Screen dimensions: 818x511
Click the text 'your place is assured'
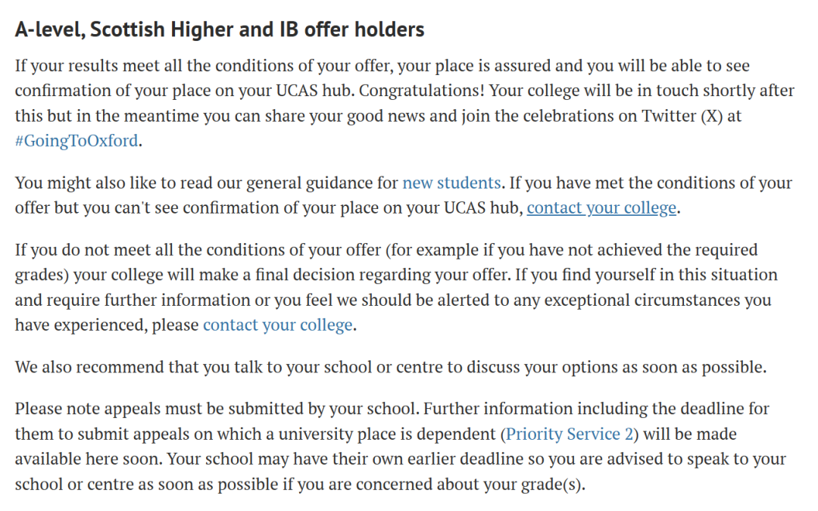click(x=473, y=66)
